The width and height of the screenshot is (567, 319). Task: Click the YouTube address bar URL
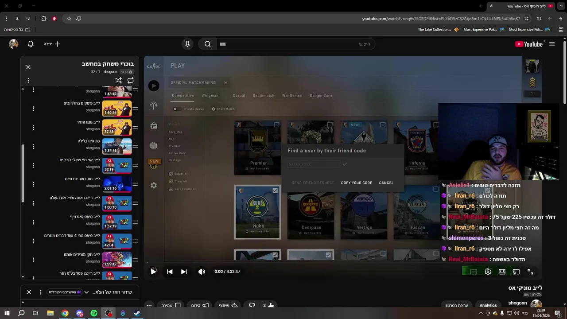pyautogui.click(x=441, y=19)
